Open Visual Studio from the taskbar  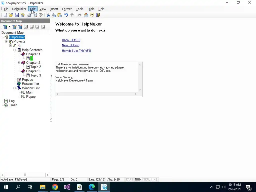pos(67,187)
